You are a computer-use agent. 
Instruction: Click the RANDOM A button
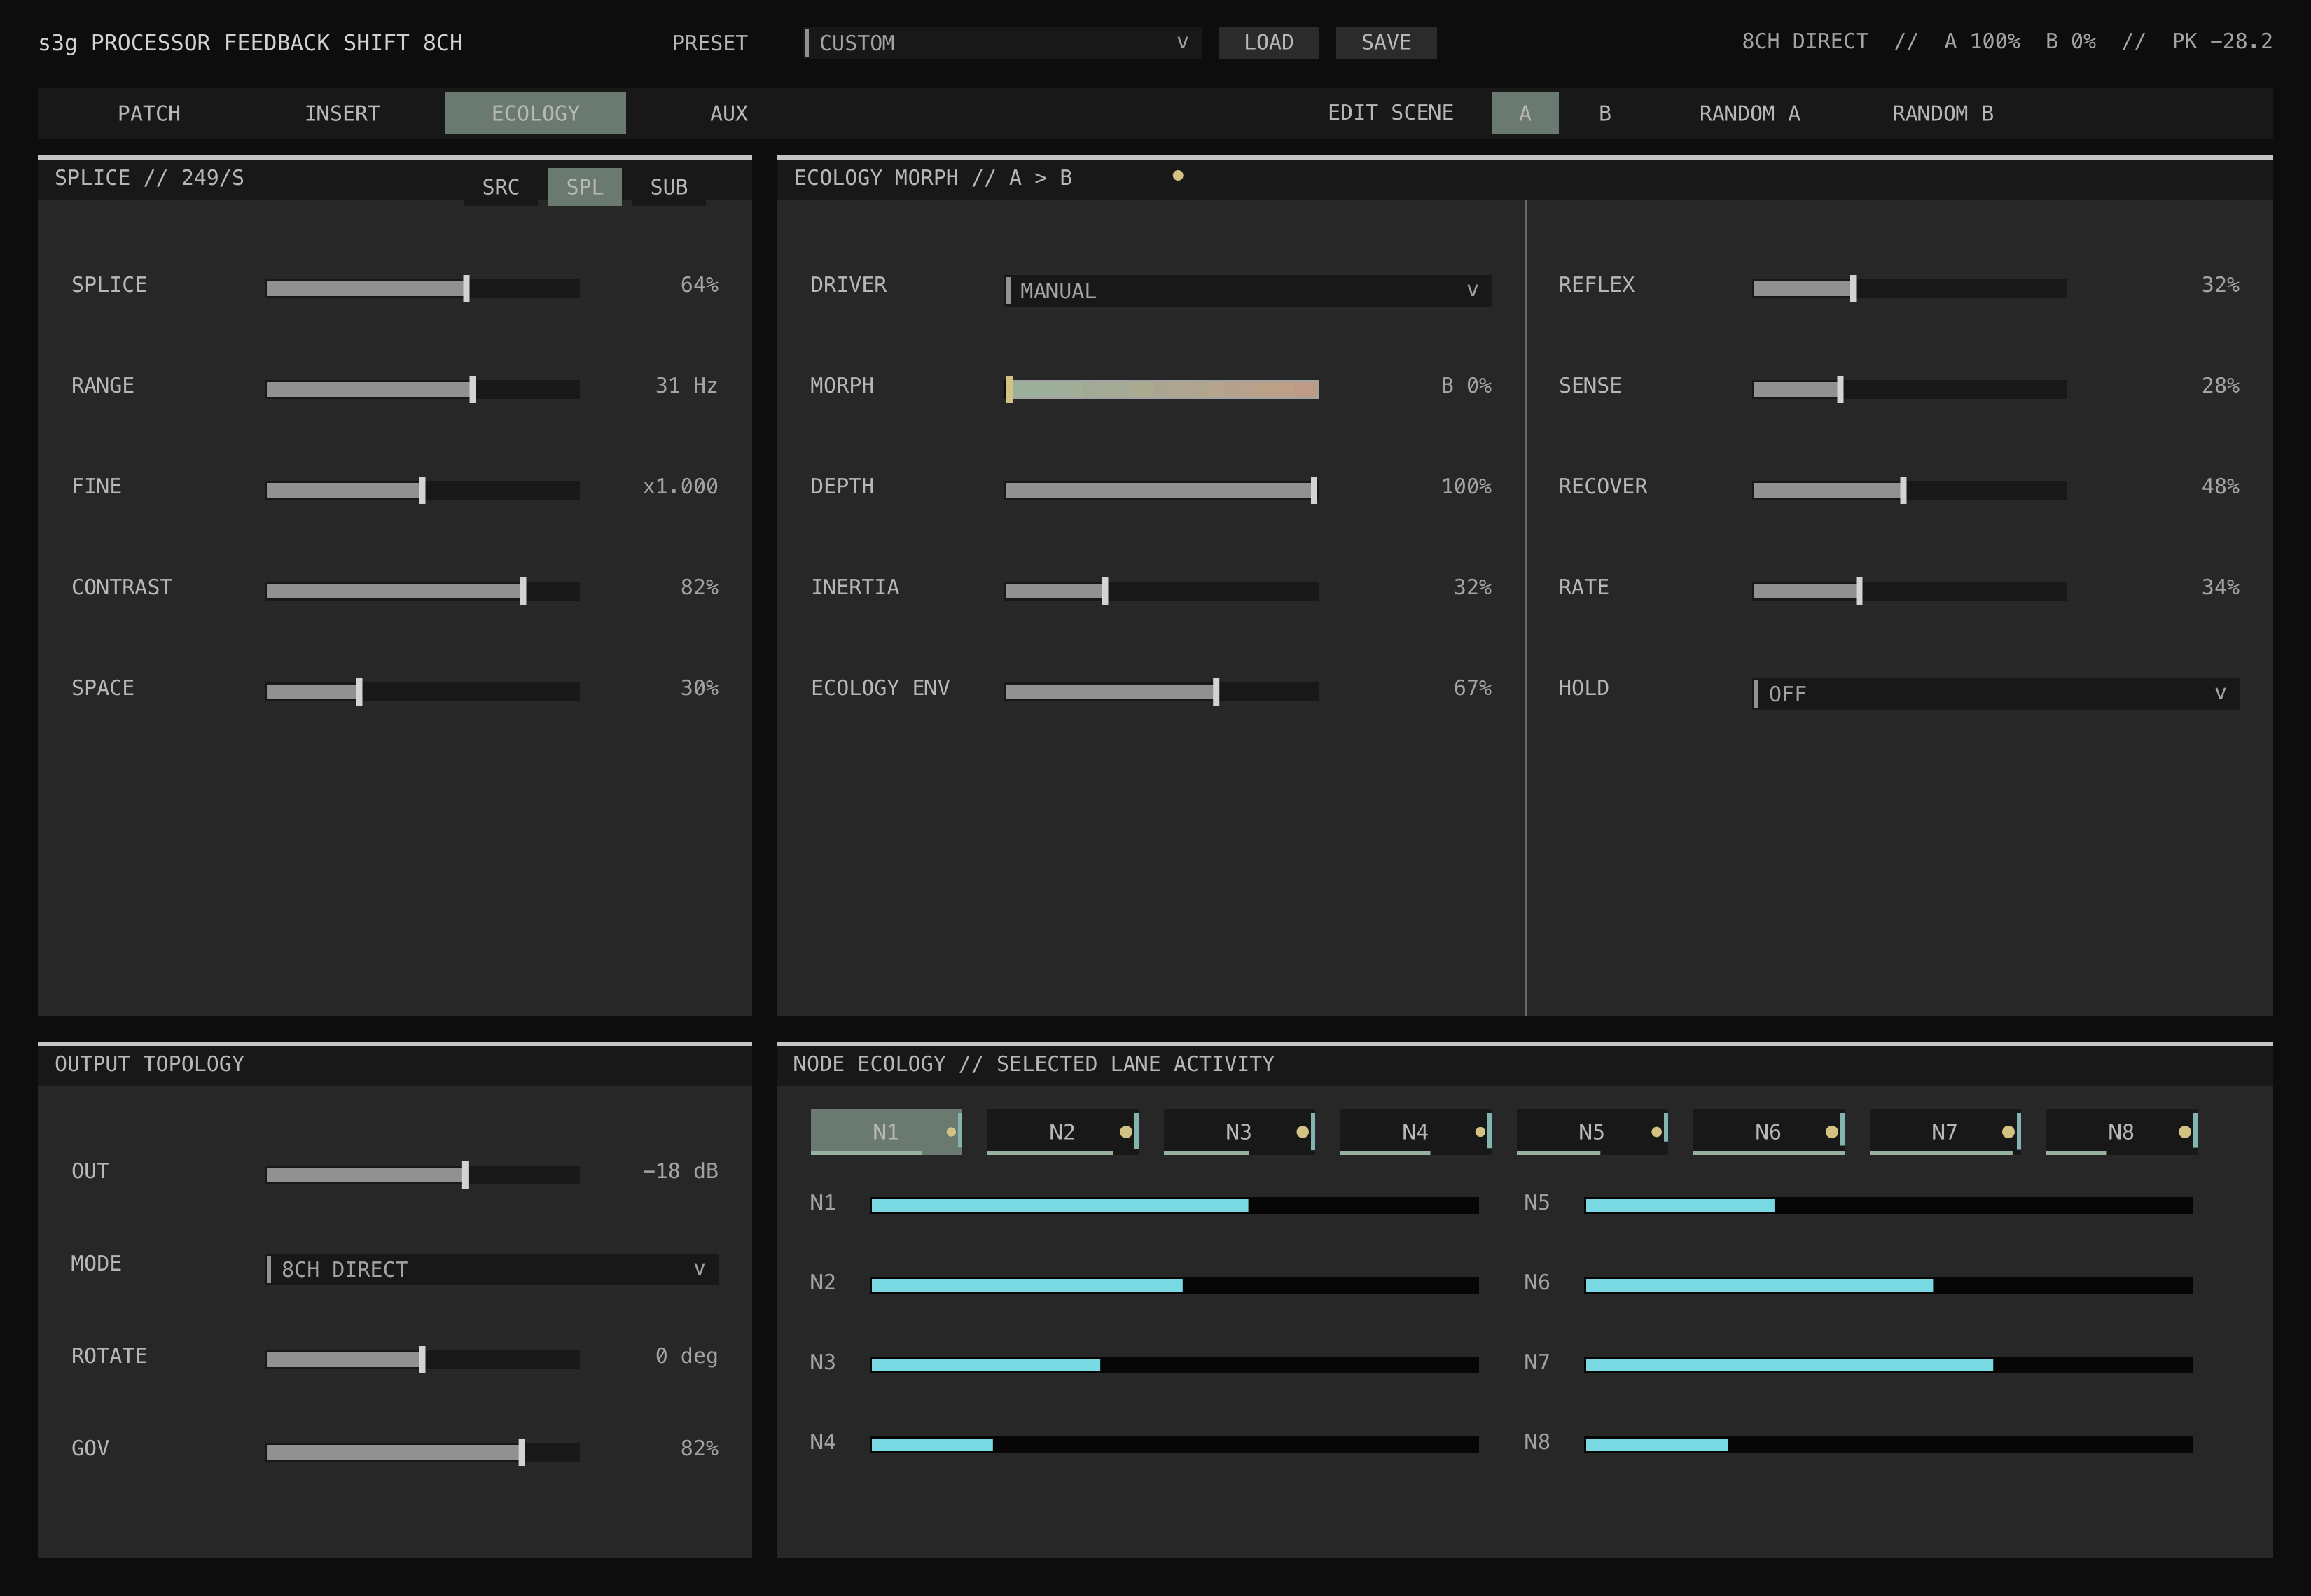click(1749, 114)
